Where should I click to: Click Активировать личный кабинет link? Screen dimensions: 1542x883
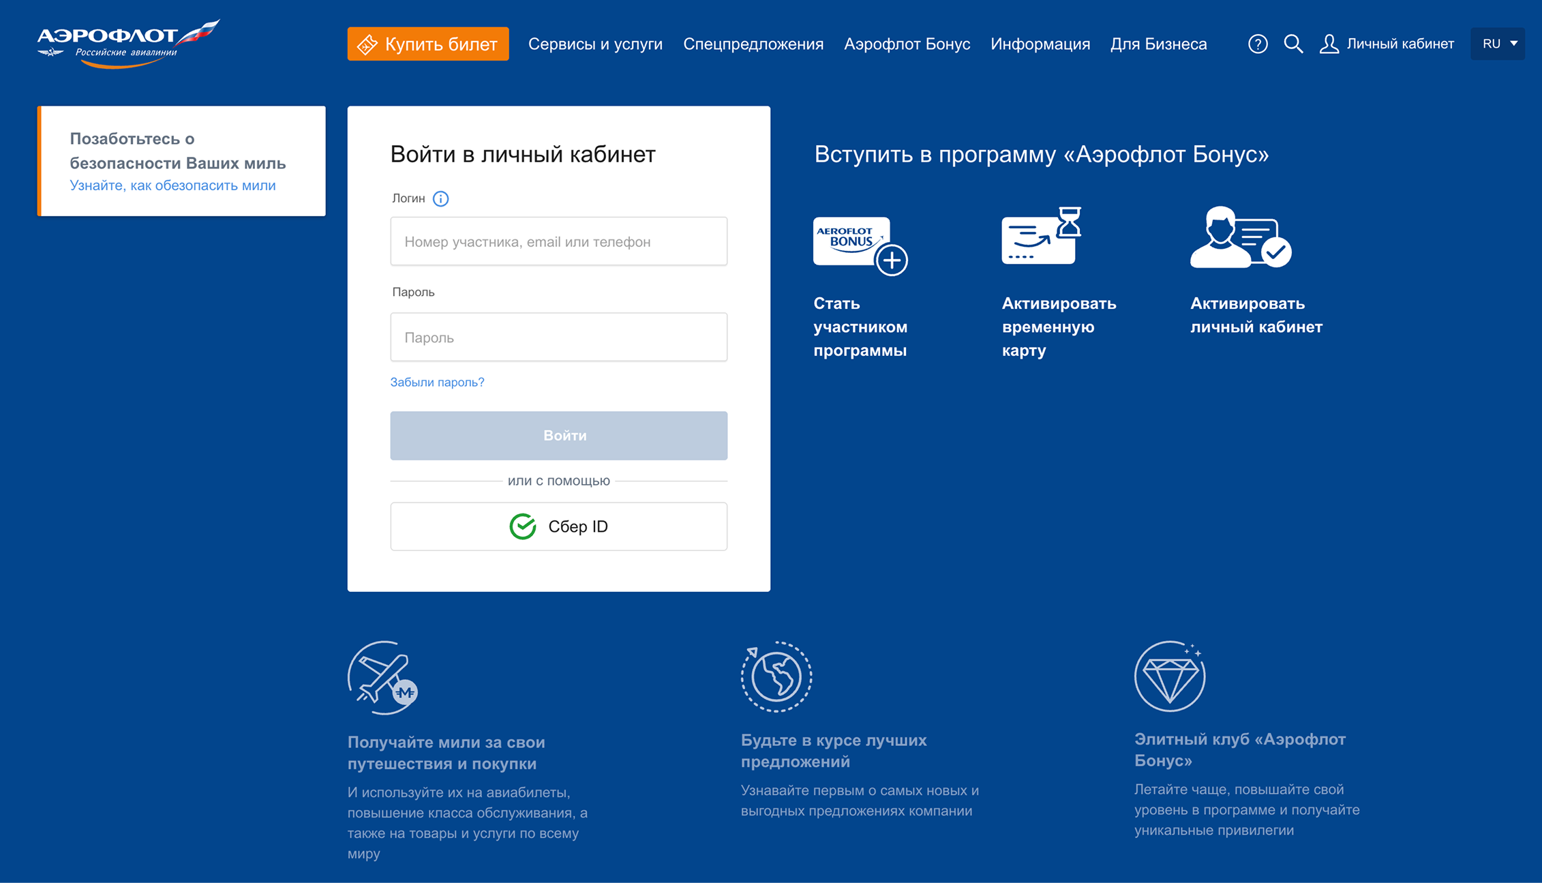1256,315
